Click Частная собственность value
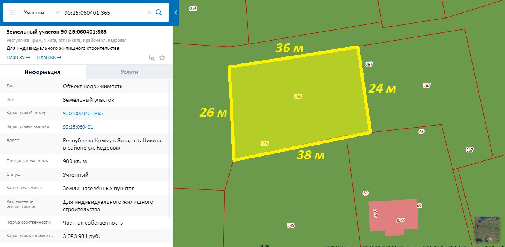 pyautogui.click(x=93, y=223)
